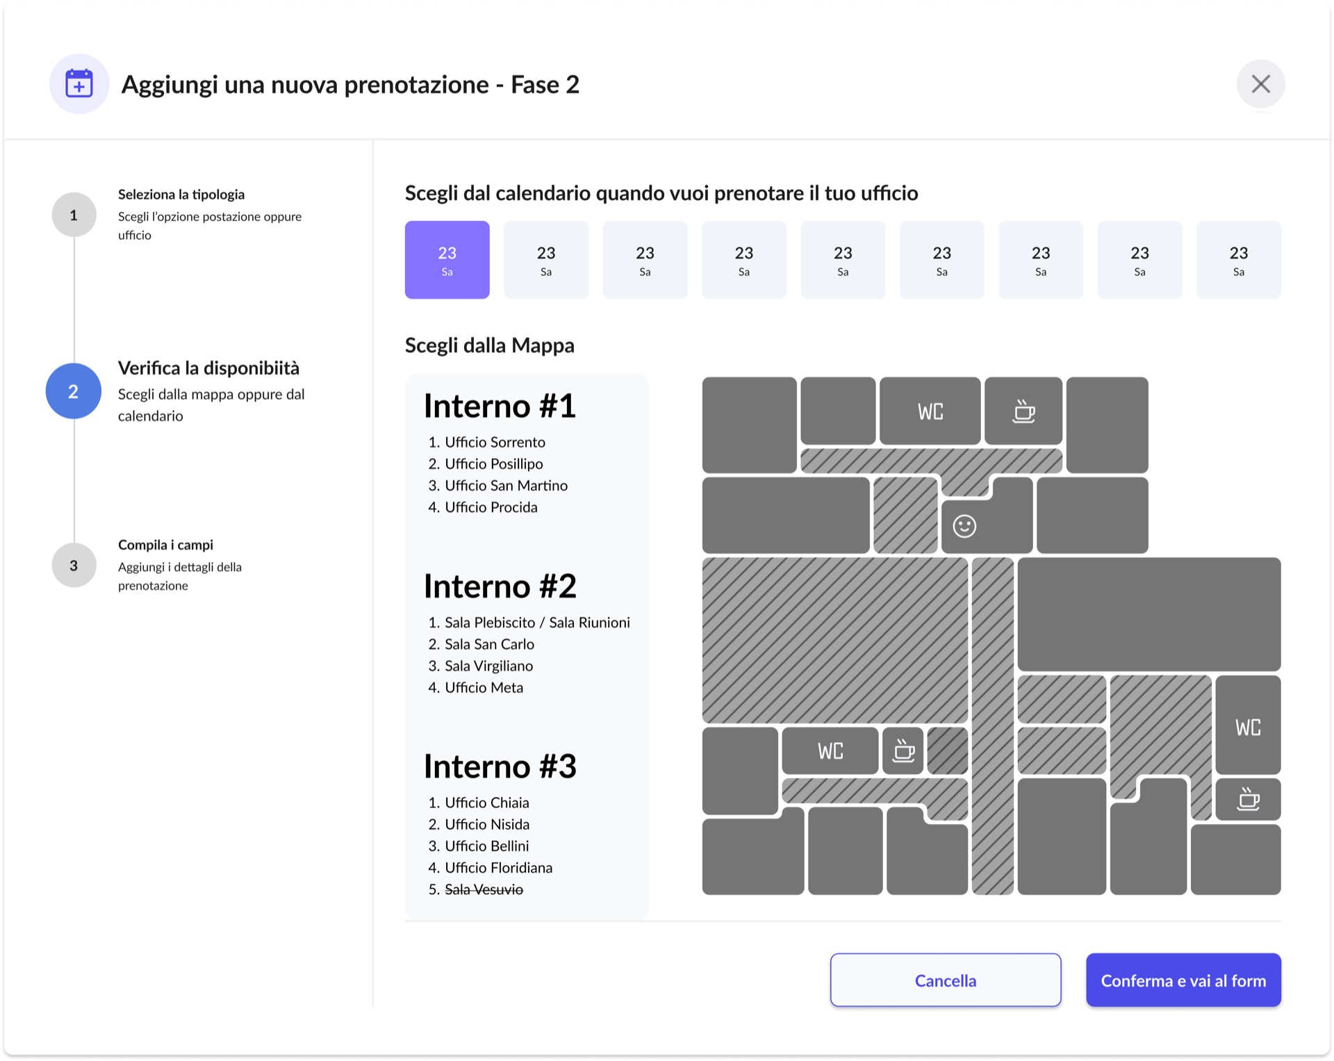Click Conferma e vai al form
The width and height of the screenshot is (1334, 1061).
click(1183, 980)
